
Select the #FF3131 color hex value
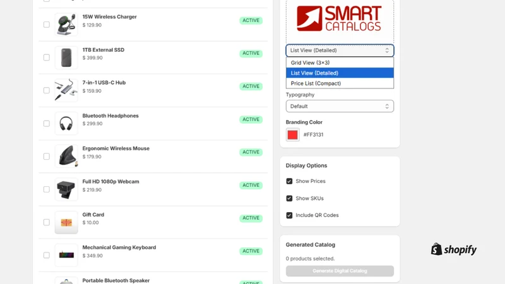click(x=313, y=135)
